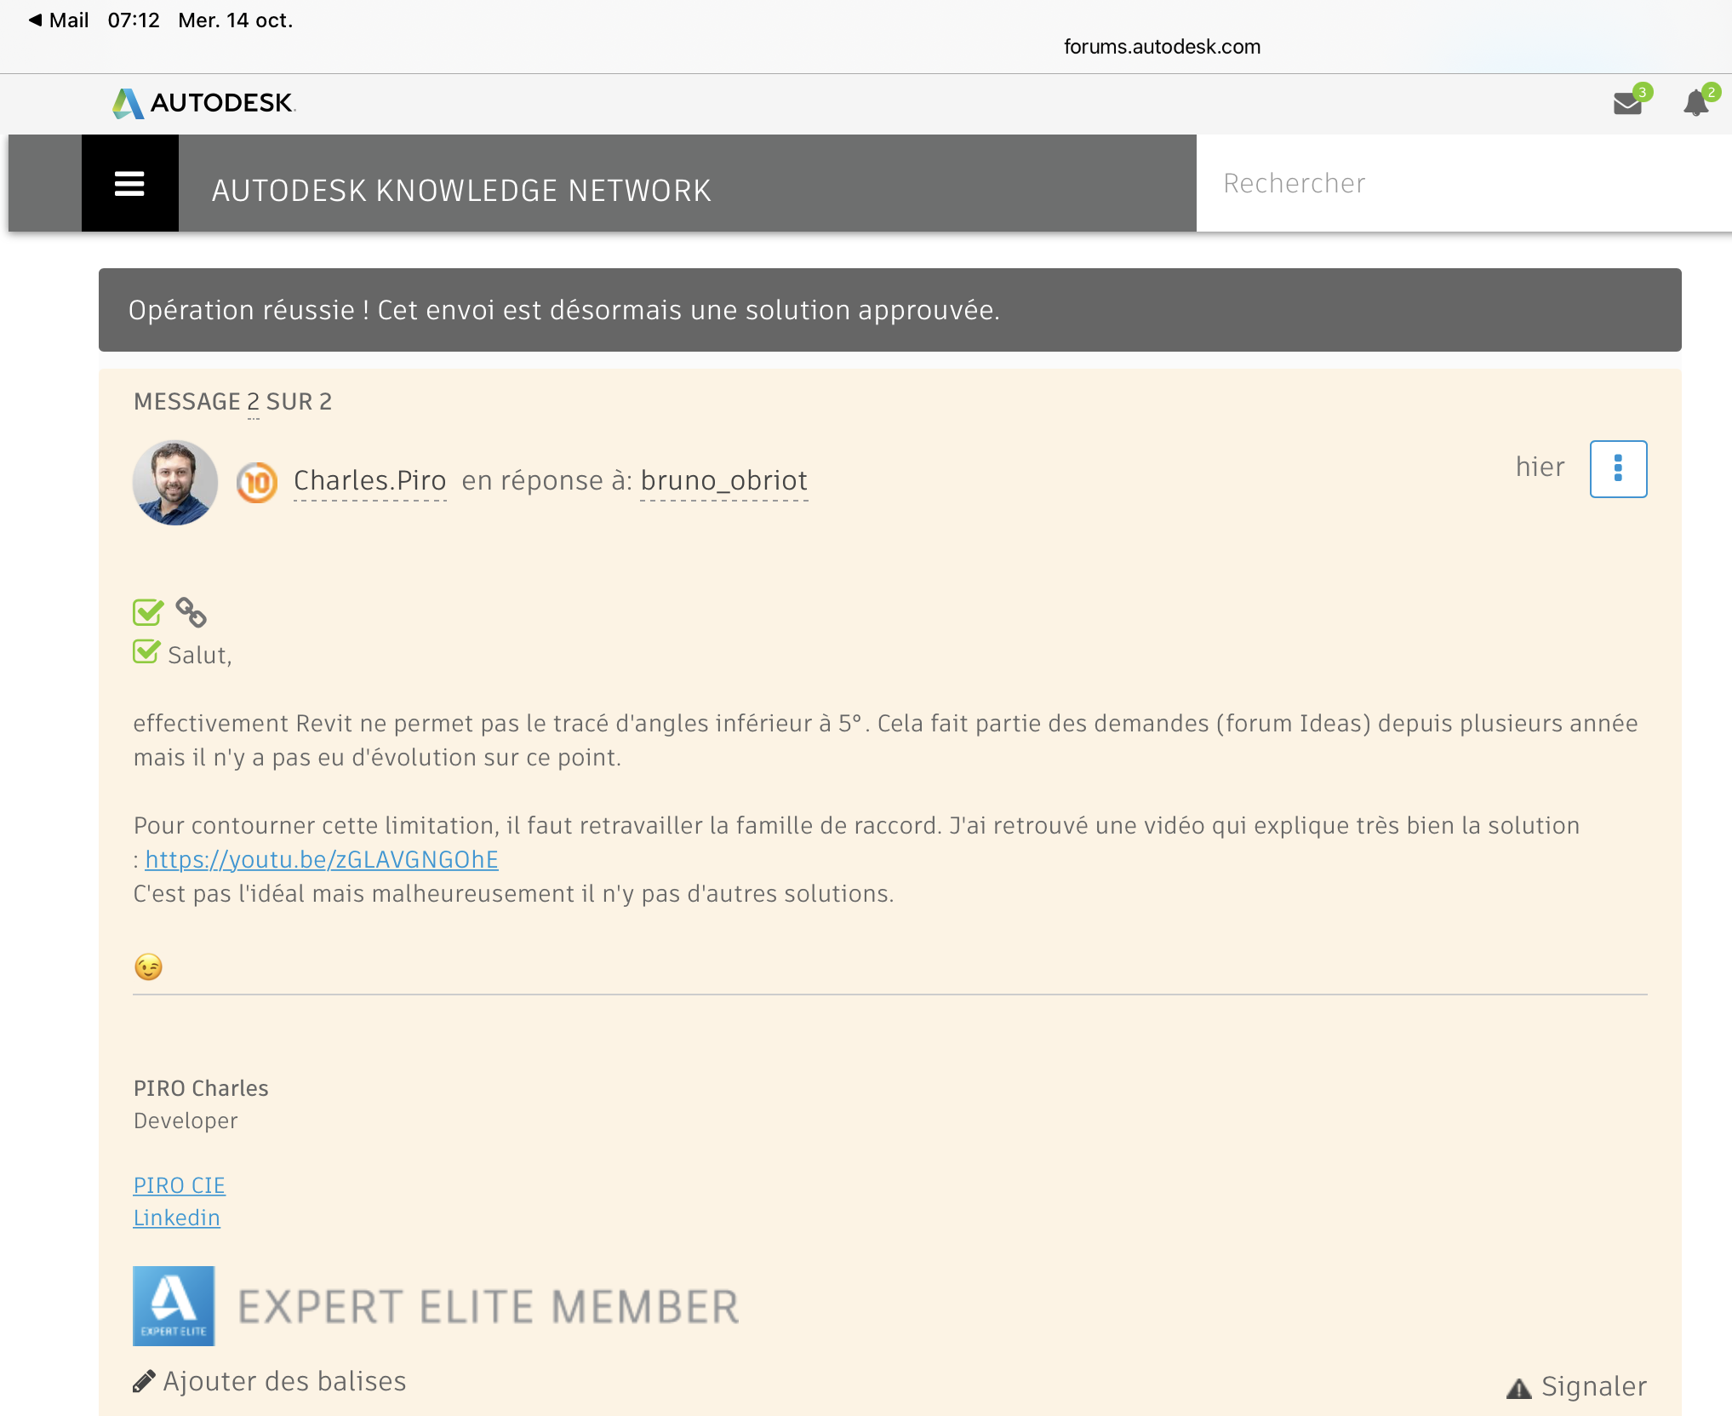This screenshot has height=1416, width=1732.
Task: Click Ajouter des balises pencil icon
Action: click(144, 1381)
